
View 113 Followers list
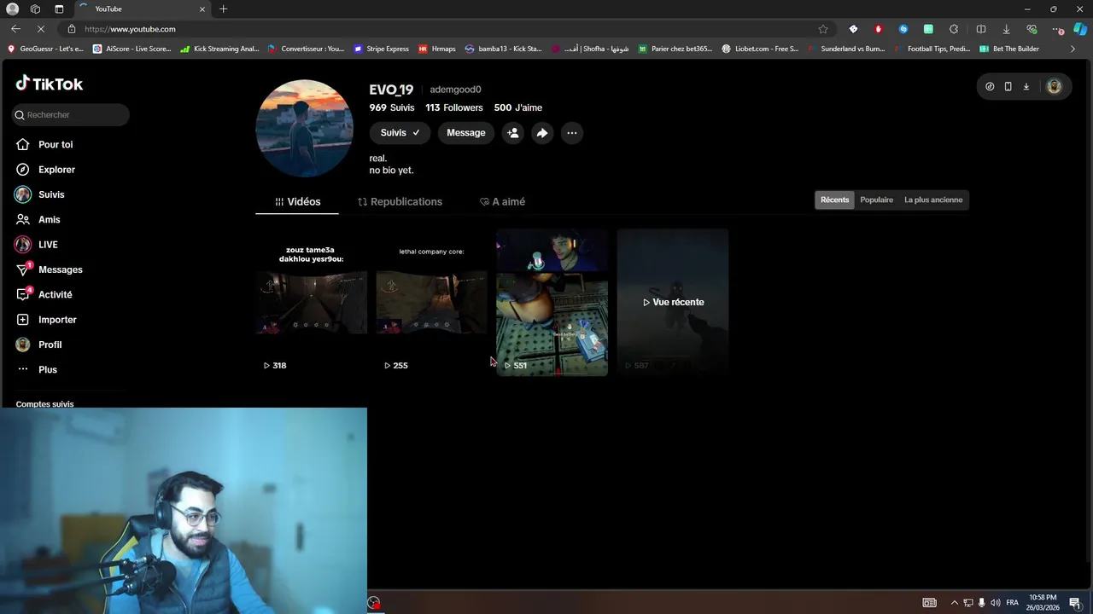coord(454,107)
